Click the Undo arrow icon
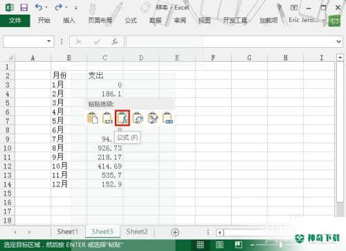 [x=39, y=8]
